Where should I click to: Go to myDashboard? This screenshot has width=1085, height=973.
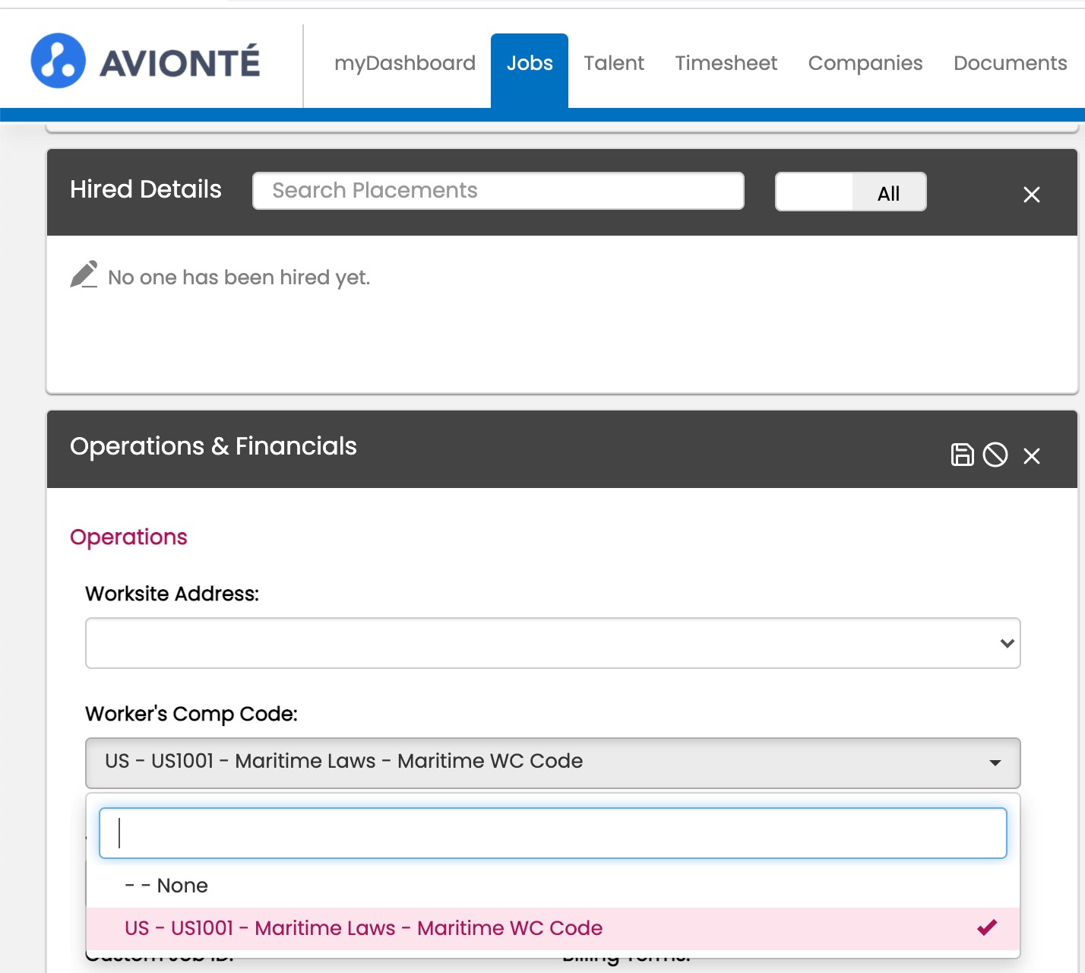point(404,63)
